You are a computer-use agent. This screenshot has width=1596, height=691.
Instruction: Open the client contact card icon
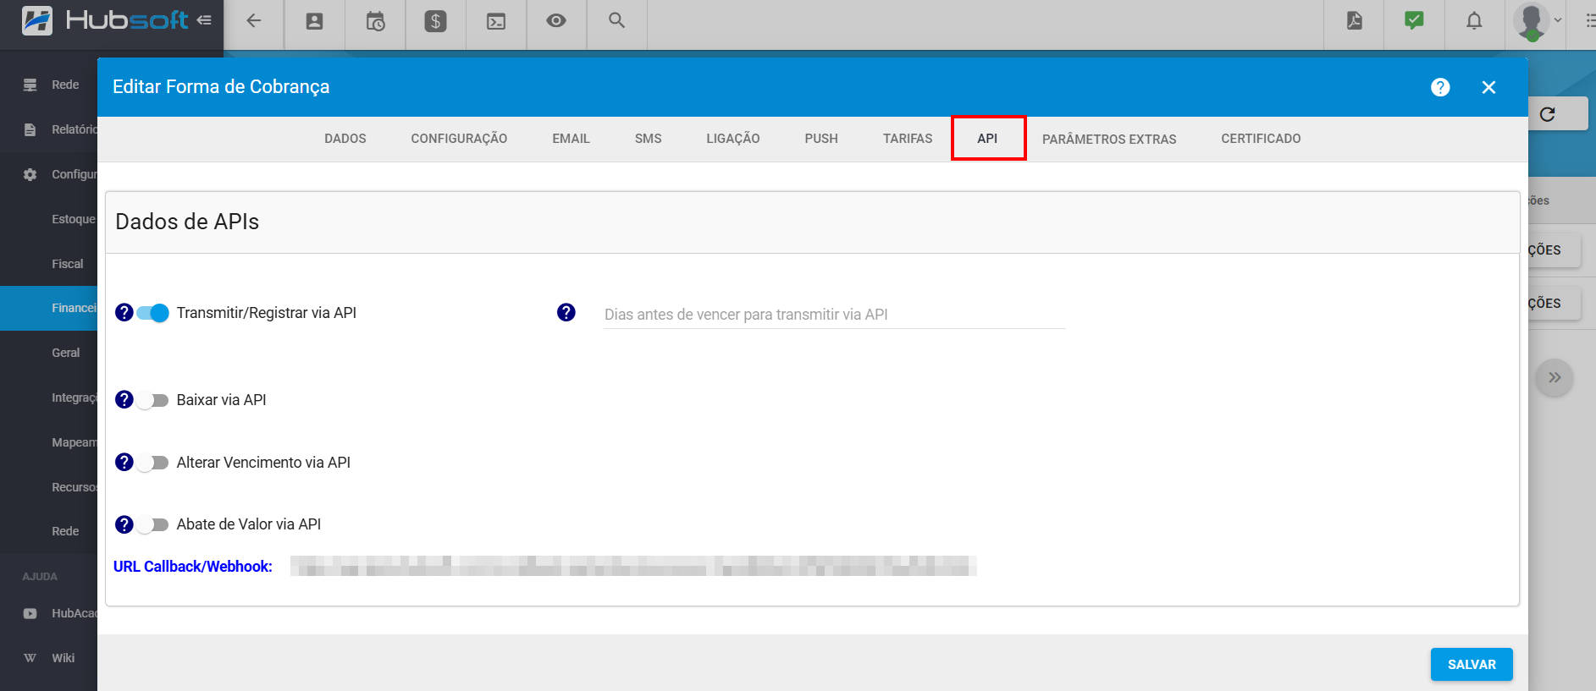coord(314,21)
